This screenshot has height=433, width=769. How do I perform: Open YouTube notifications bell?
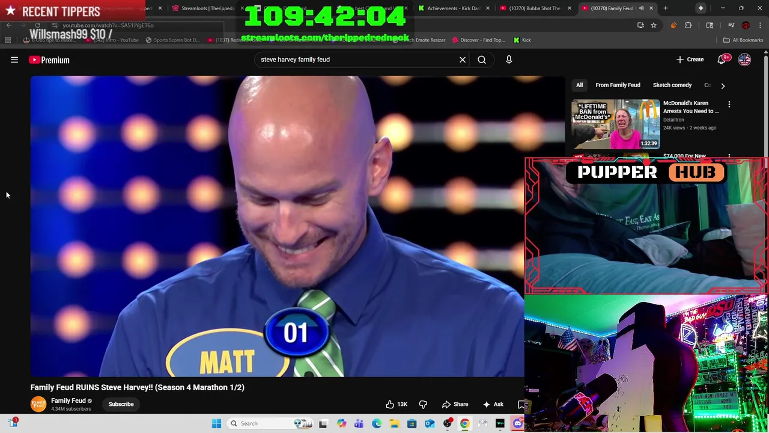coord(722,60)
